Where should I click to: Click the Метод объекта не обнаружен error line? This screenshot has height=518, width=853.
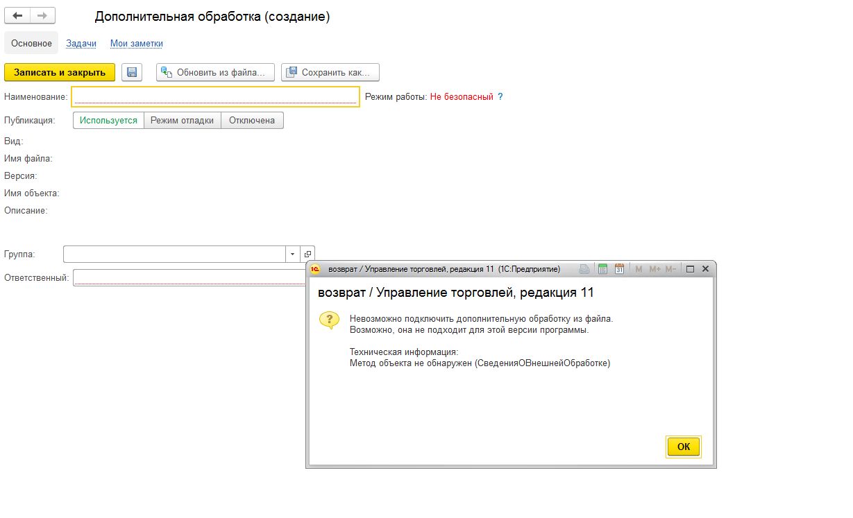[480, 363]
